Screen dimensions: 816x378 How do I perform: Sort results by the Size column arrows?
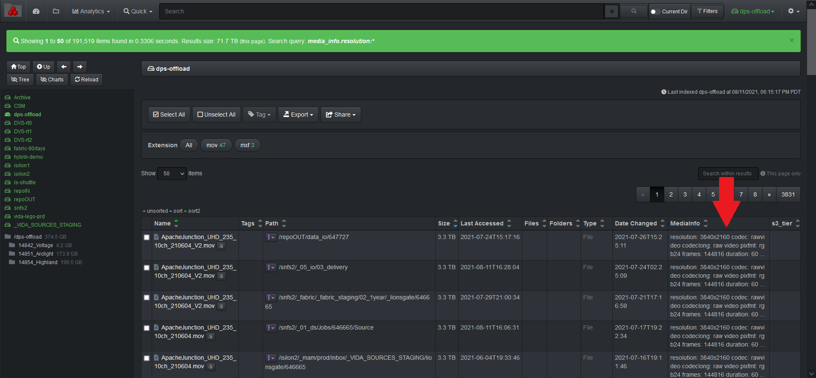click(455, 223)
